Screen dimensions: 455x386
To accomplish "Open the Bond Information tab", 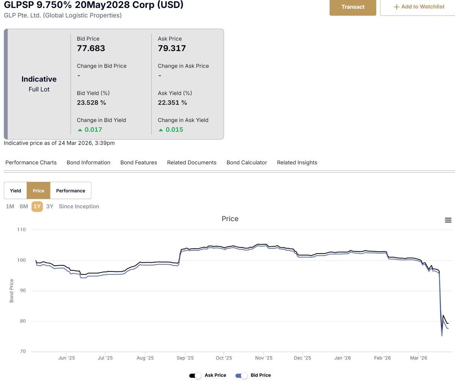I will pyautogui.click(x=88, y=162).
